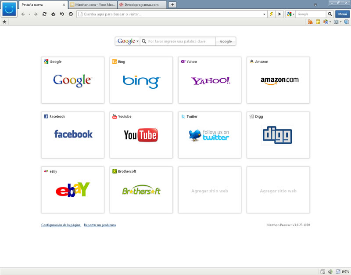Toggle the lightning bolt engine mode

click(x=271, y=14)
